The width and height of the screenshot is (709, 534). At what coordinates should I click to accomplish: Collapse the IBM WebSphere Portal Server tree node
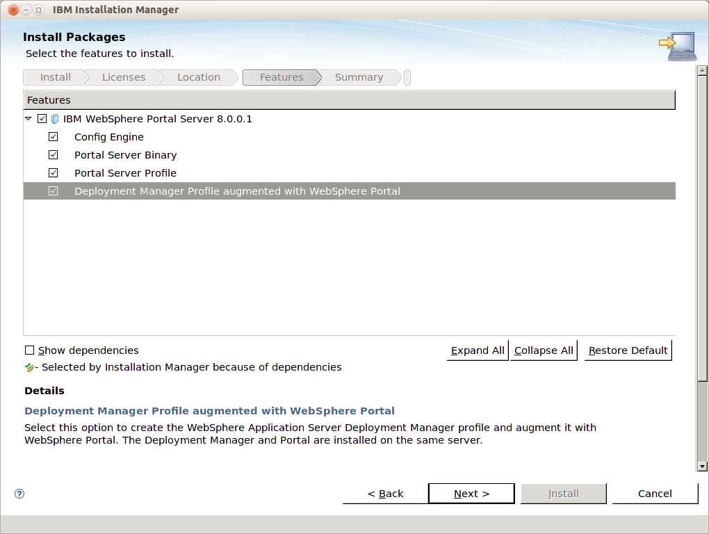click(x=28, y=118)
